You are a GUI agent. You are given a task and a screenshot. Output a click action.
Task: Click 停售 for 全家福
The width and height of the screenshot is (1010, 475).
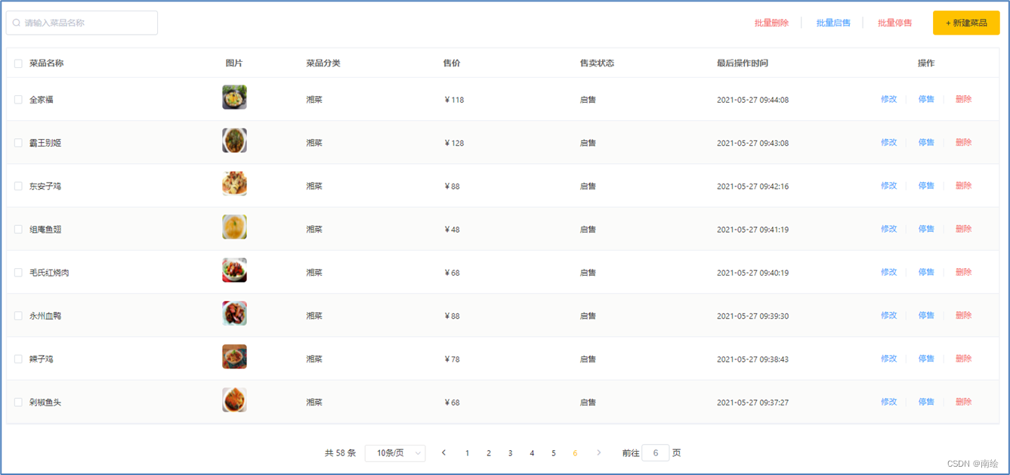[926, 99]
